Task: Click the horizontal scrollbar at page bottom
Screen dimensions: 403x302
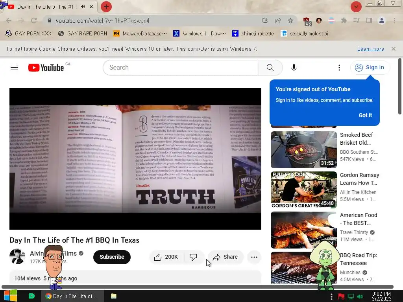Action: pos(198,287)
